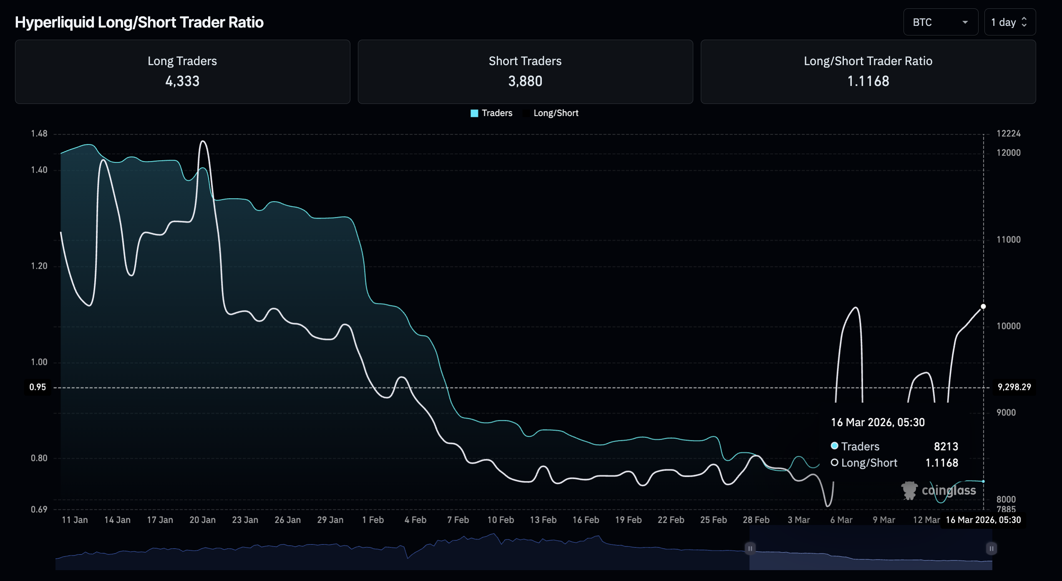Click the 20 Jan x-axis date label
Image resolution: width=1062 pixels, height=581 pixels.
[x=202, y=520]
